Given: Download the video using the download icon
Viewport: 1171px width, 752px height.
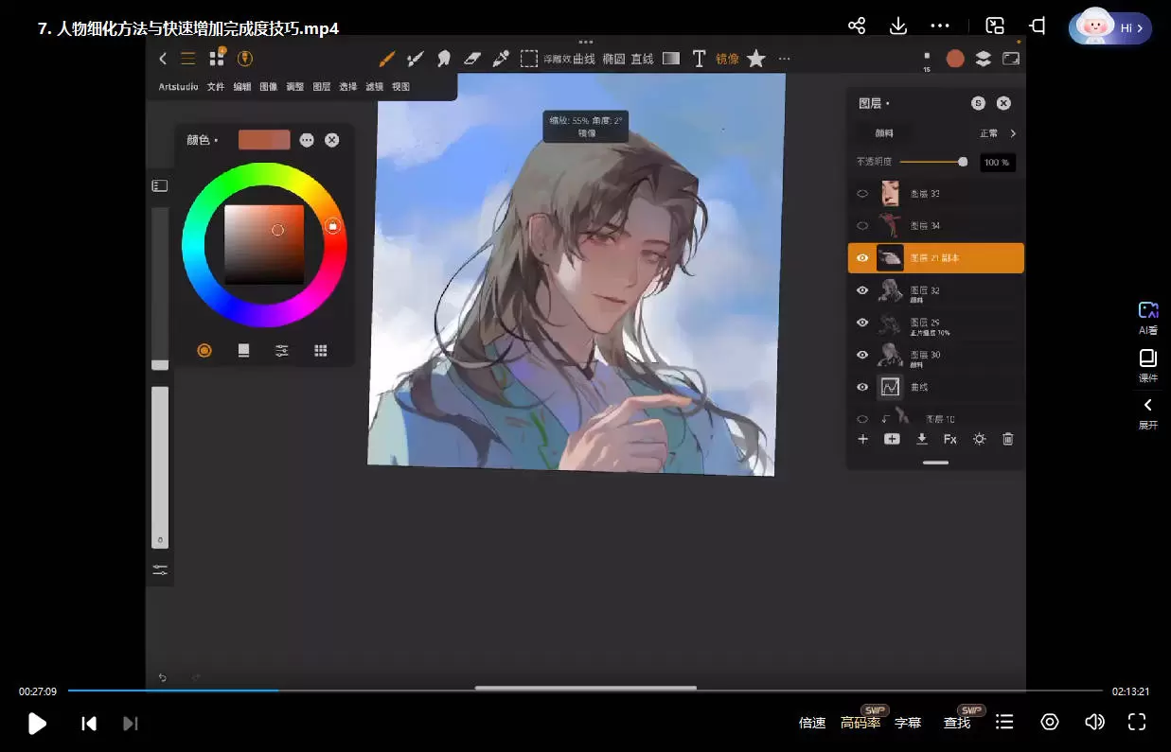Looking at the screenshot, I should pos(897,26).
